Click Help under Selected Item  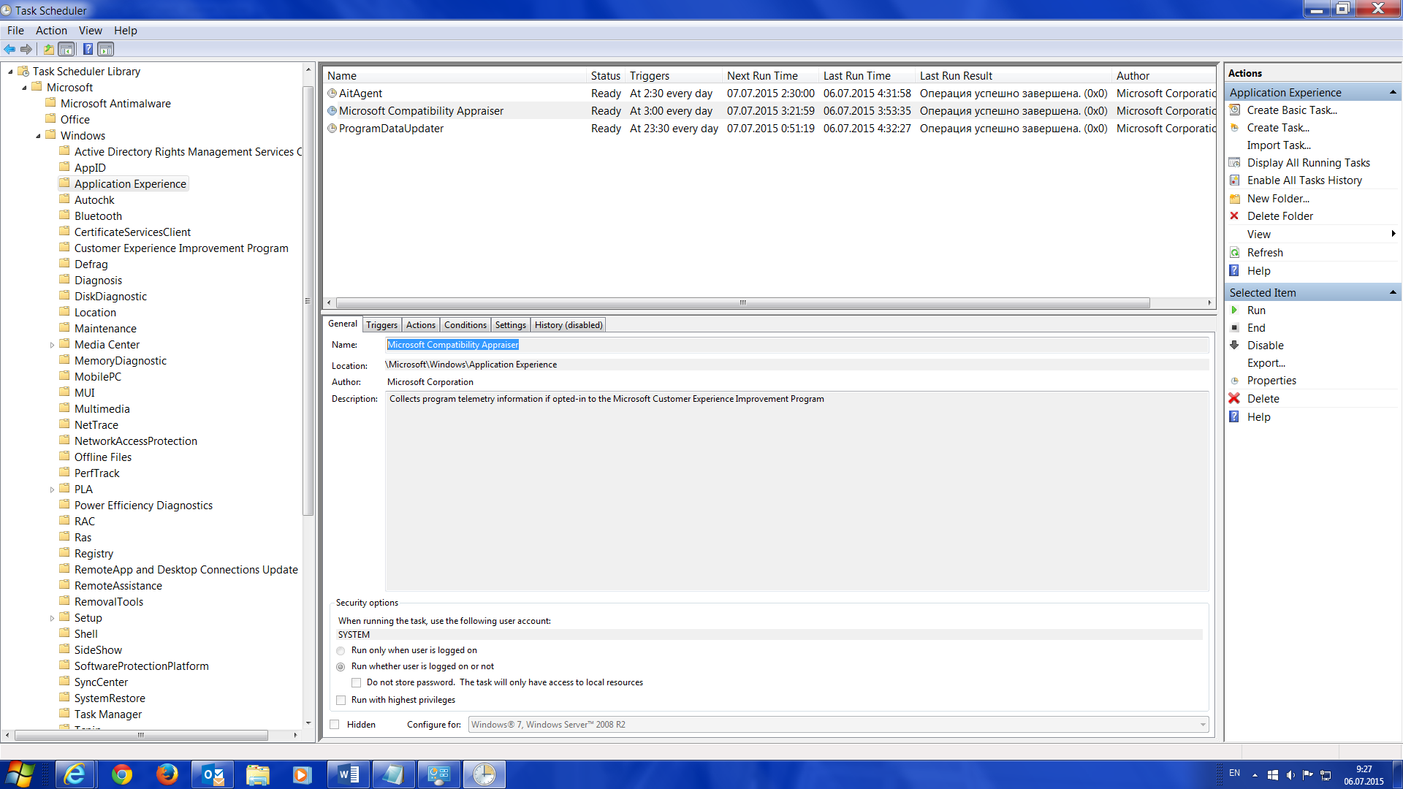(1258, 416)
